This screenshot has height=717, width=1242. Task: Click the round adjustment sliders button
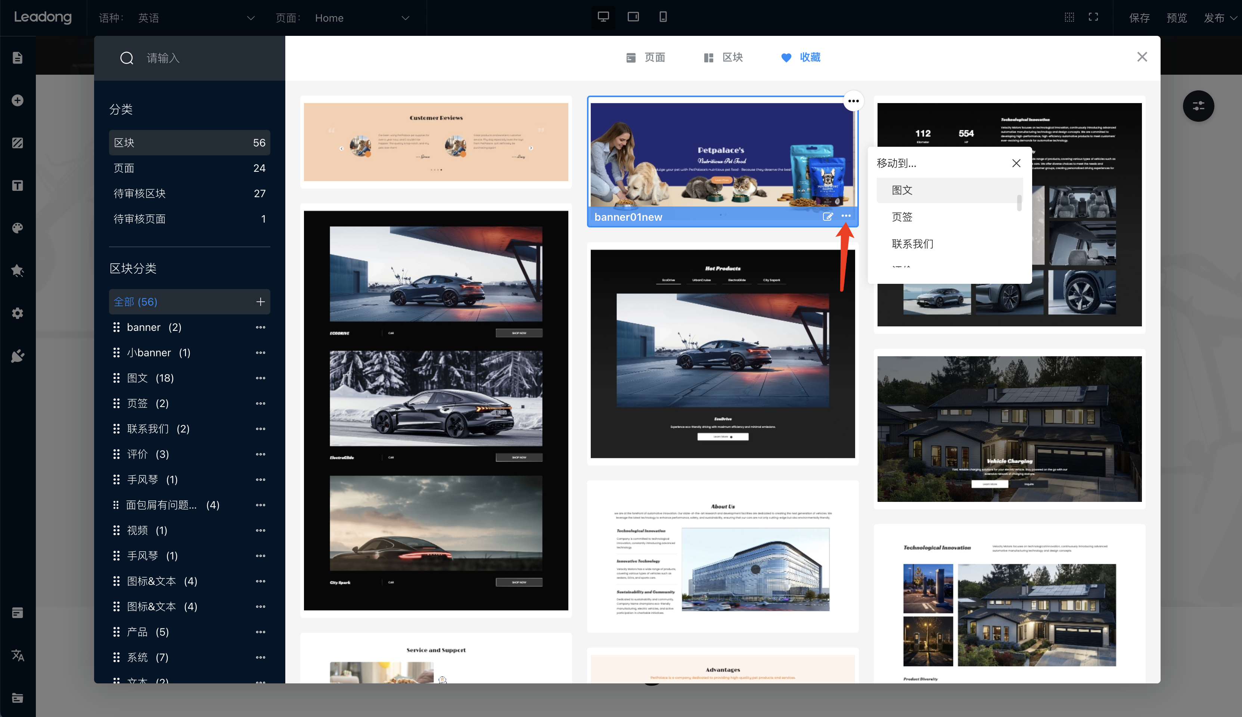pyautogui.click(x=1198, y=106)
